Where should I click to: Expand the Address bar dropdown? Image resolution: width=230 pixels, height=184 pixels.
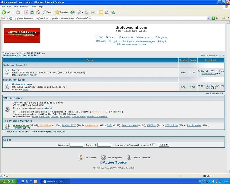(x=209, y=18)
